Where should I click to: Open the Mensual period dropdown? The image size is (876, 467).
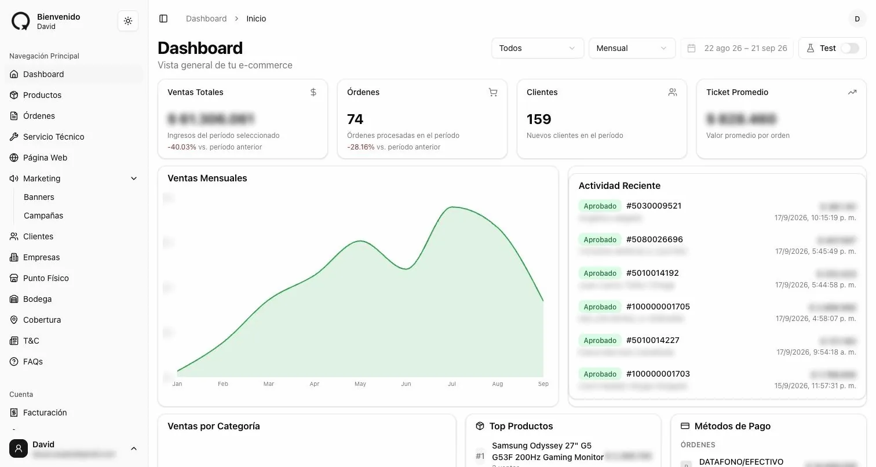[x=632, y=48]
